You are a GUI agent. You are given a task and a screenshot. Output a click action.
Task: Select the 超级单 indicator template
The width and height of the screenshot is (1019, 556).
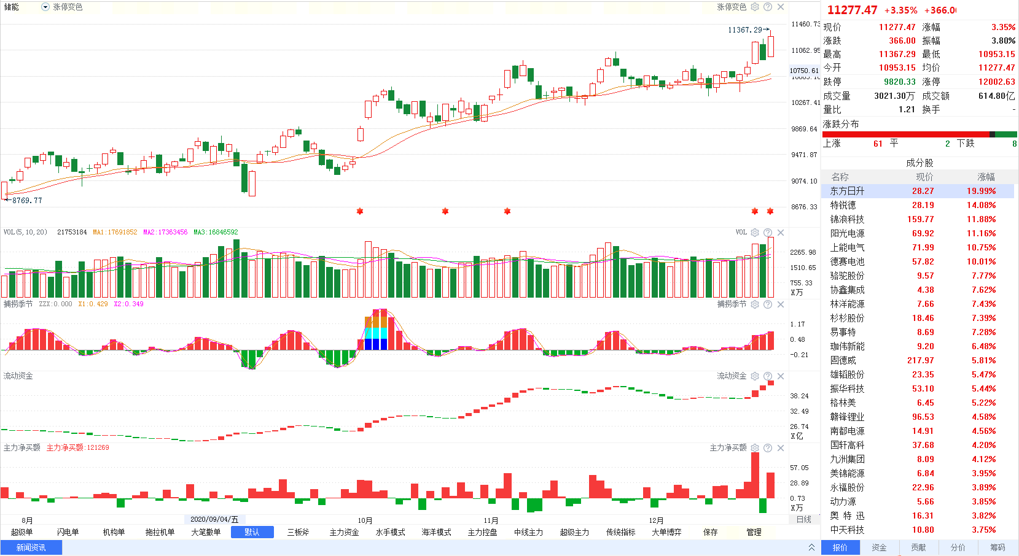click(x=21, y=532)
